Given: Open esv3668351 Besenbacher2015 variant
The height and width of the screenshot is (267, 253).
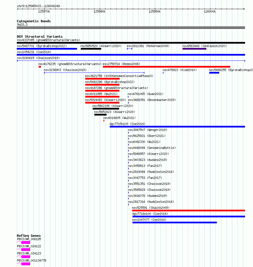Looking at the screenshot, I should (152, 100).
